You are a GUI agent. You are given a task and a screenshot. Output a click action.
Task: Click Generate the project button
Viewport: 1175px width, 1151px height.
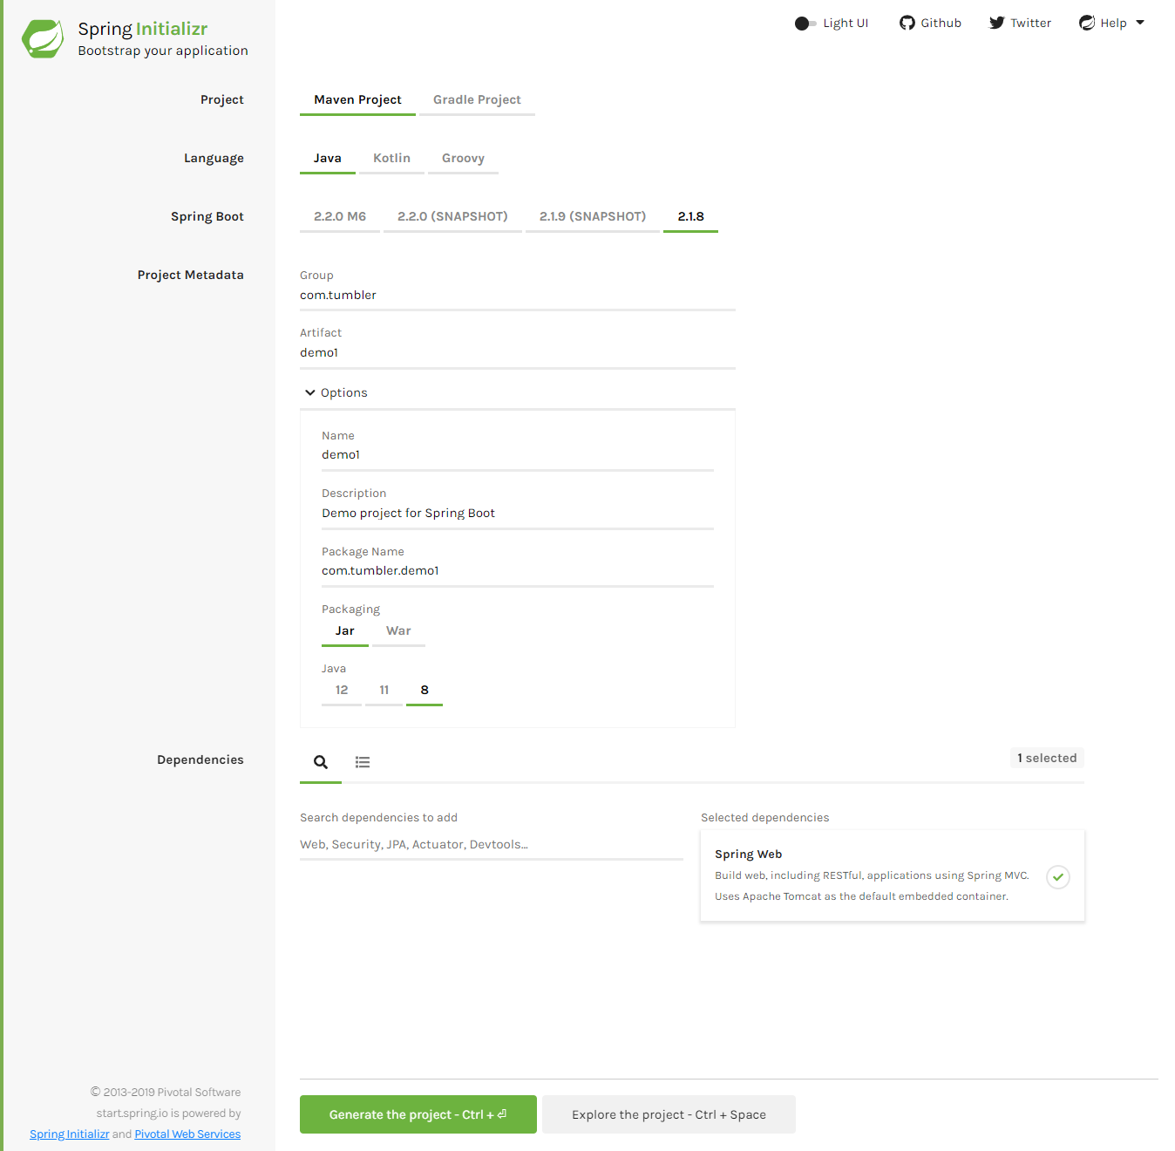pyautogui.click(x=418, y=1114)
